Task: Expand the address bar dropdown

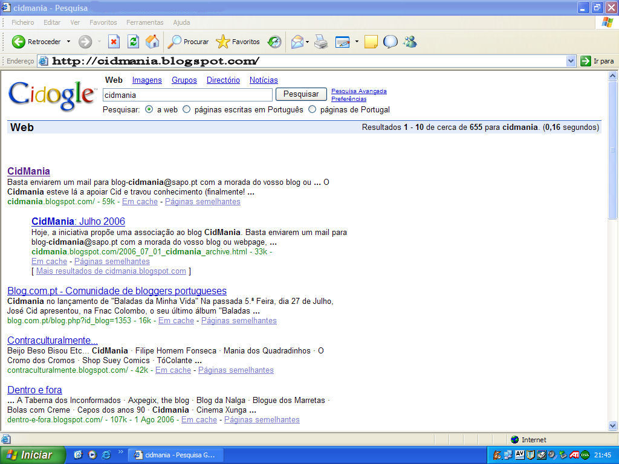Action: click(x=571, y=61)
